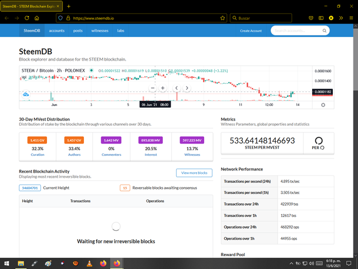
Task: Open a new browser tab with plus
Action: point(68,6)
